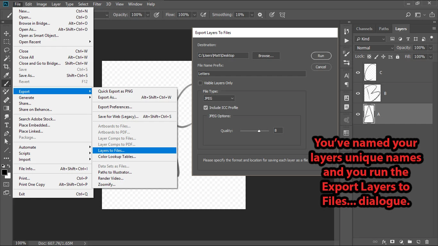Choose Quick Export as PNG
Image resolution: width=438 pixels, height=246 pixels.
(x=134, y=91)
